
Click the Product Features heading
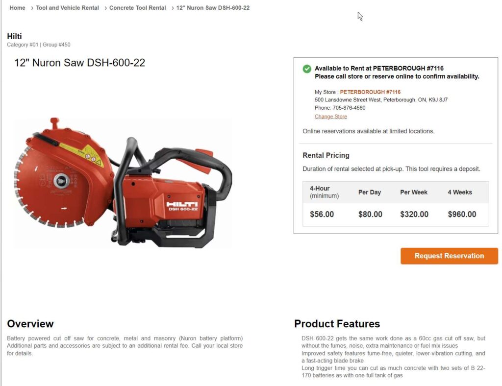click(x=337, y=324)
